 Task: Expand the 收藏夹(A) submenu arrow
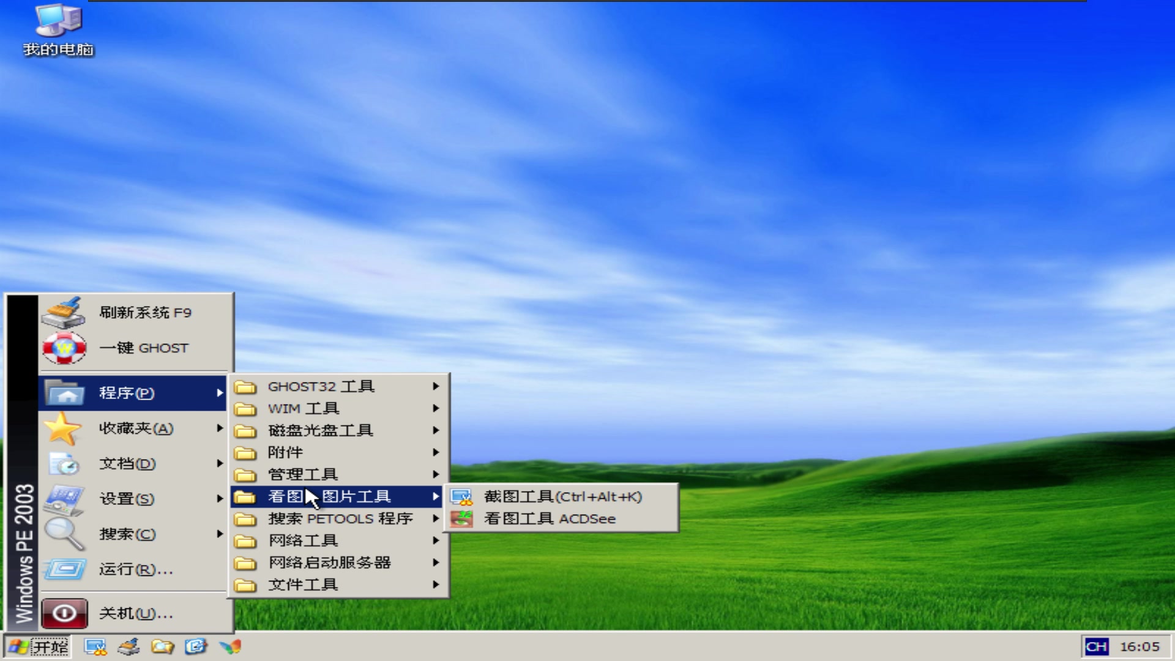220,428
